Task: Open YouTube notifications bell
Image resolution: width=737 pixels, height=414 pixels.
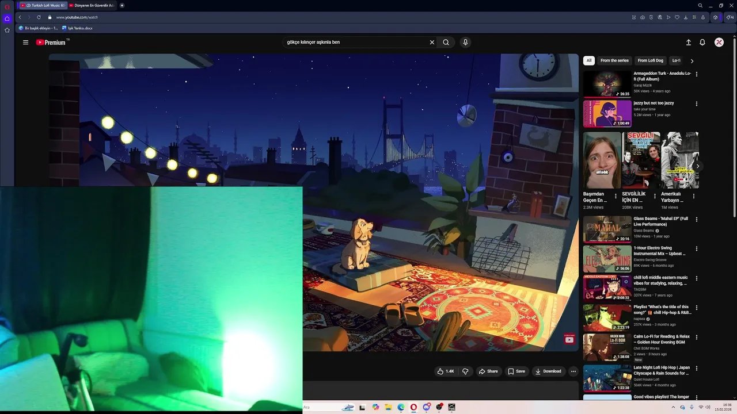Action: point(702,42)
